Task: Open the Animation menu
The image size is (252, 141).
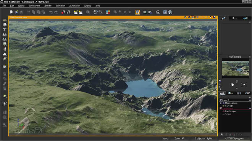Action: point(60,6)
